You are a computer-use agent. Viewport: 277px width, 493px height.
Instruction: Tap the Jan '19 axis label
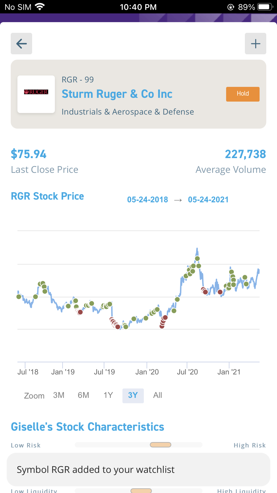63,372
